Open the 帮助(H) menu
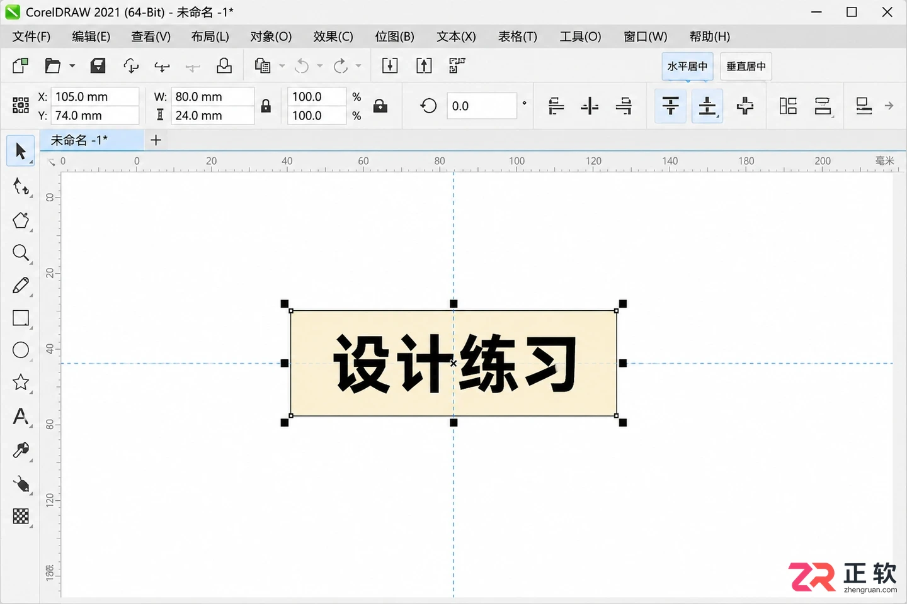The width and height of the screenshot is (907, 604). pyautogui.click(x=710, y=36)
